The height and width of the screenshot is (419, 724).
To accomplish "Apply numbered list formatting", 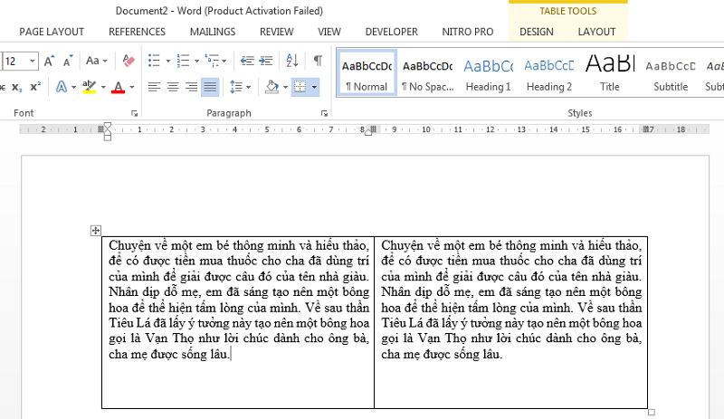I will 183,61.
